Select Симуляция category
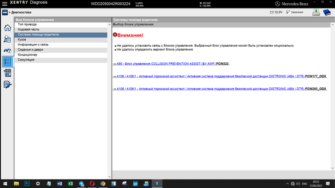This screenshot has height=188, width=335. [x=61, y=60]
